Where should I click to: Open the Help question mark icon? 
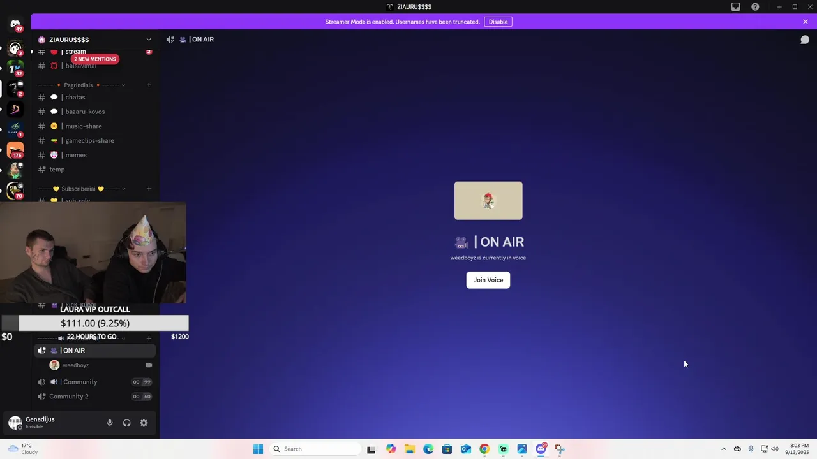click(x=755, y=7)
